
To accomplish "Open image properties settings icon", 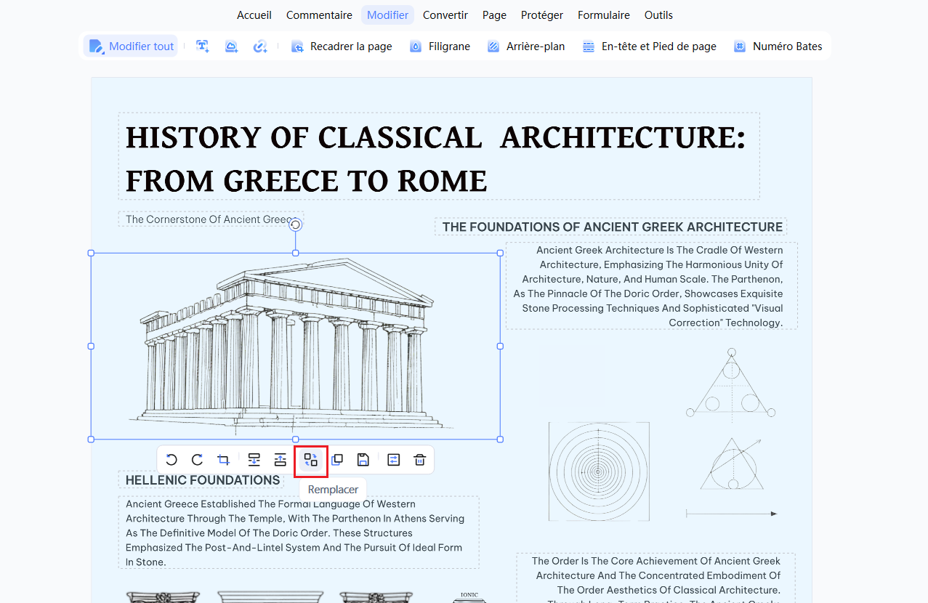I will click(x=394, y=460).
